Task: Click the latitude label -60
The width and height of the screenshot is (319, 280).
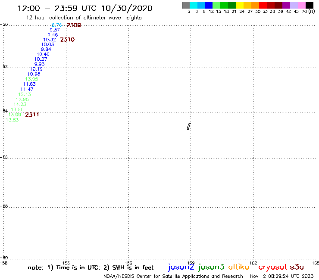Action: [x=4, y=258]
